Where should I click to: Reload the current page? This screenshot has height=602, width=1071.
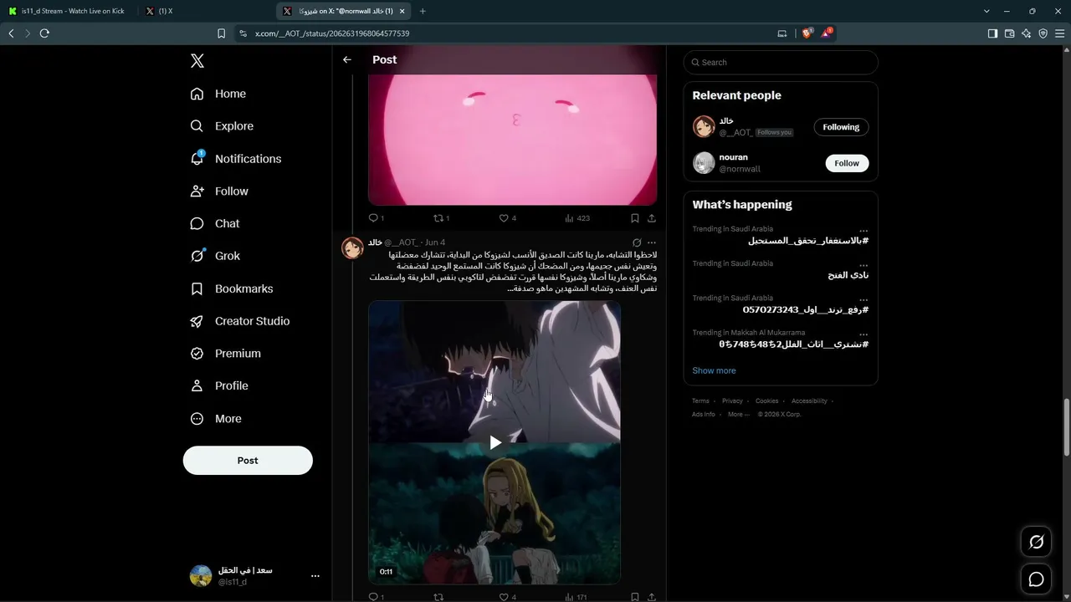coord(44,33)
